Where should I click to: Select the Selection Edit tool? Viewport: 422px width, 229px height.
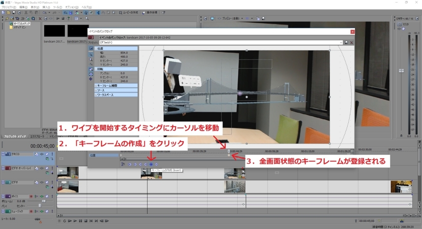tap(108, 12)
